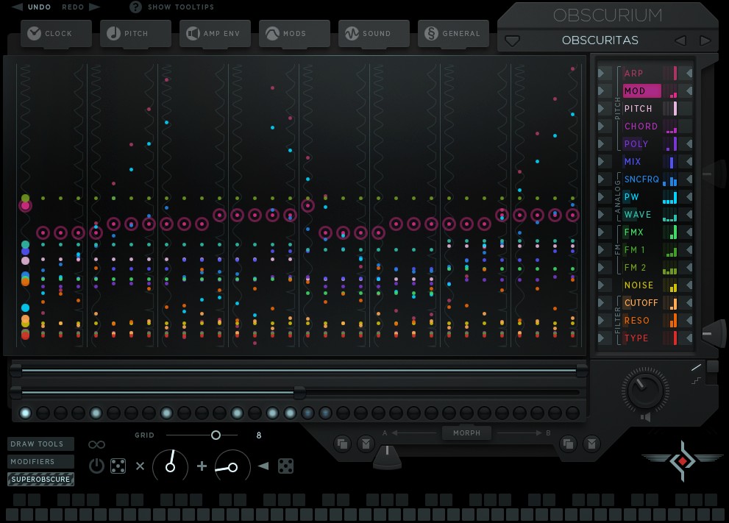The image size is (729, 523).
Task: Click the Show Tooltips question mark icon
Action: (x=135, y=7)
